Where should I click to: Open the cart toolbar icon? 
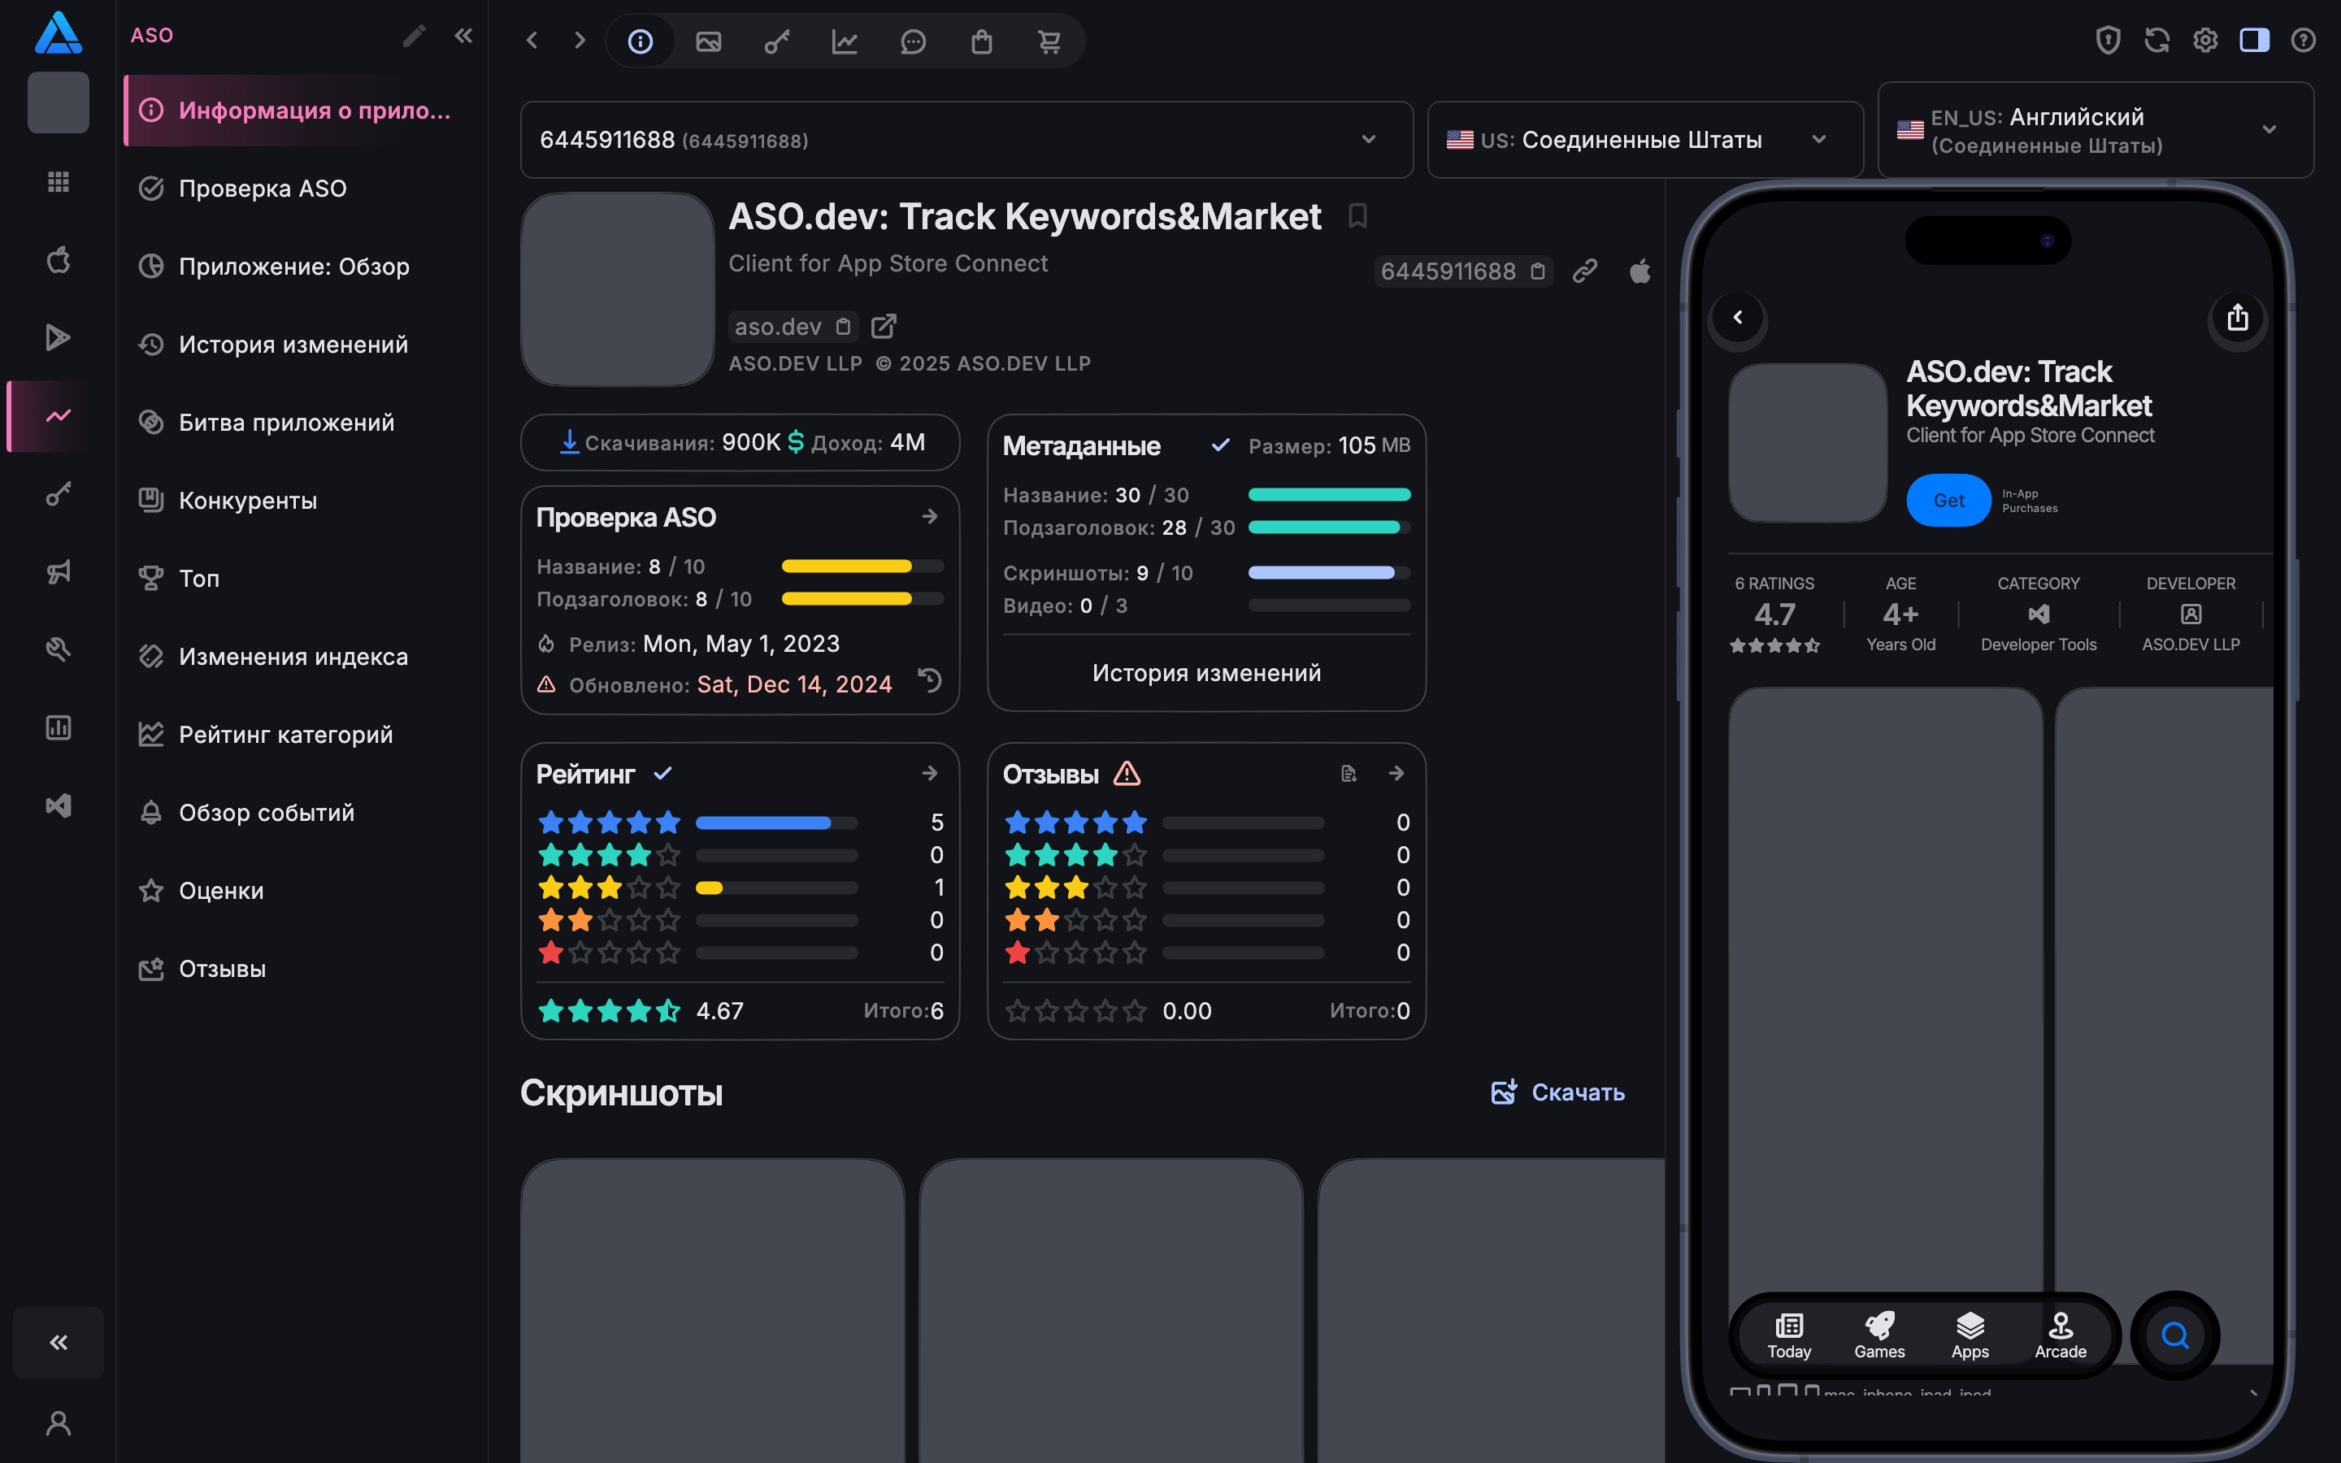tap(1049, 41)
